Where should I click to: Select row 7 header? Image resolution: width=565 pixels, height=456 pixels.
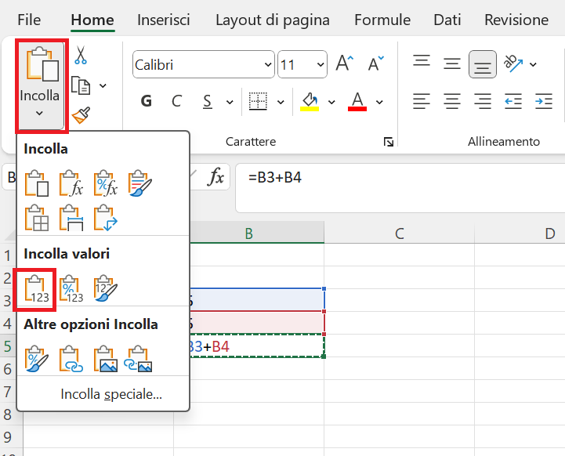click(x=8, y=392)
